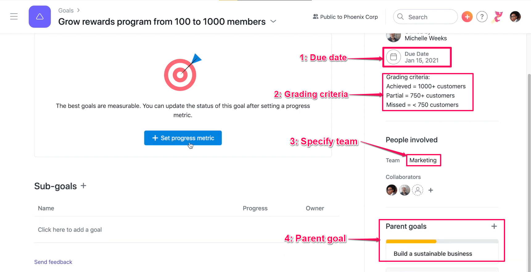
Task: Click the purple goal triangle icon
Action: 40,17
